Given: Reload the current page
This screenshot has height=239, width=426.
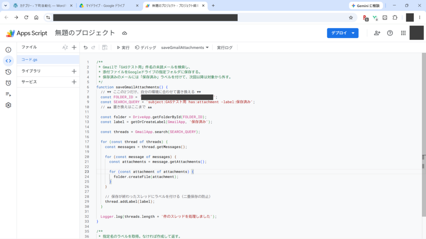Looking at the screenshot, I should pos(26,17).
